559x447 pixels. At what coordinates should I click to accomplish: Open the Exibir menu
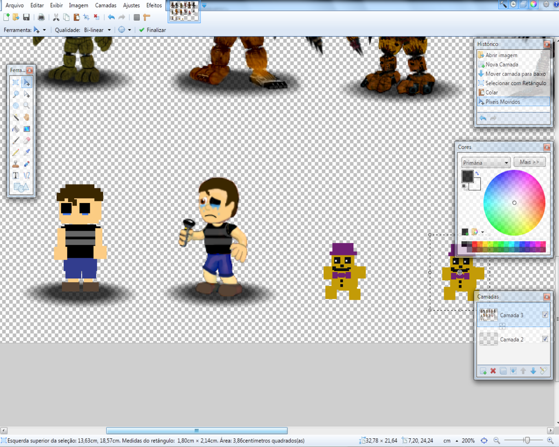(x=56, y=5)
